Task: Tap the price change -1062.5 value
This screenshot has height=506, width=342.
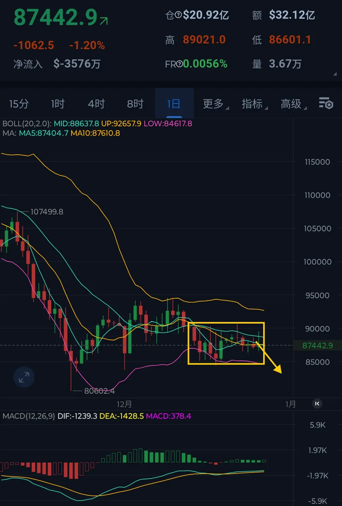Action: pyautogui.click(x=34, y=45)
